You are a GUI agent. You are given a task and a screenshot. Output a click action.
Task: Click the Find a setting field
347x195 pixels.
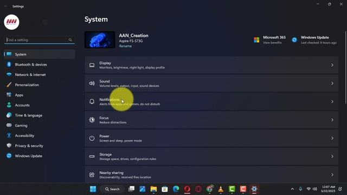40,40
